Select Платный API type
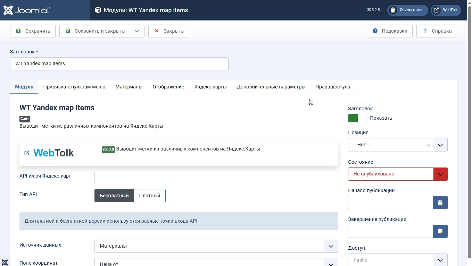 (x=150, y=196)
